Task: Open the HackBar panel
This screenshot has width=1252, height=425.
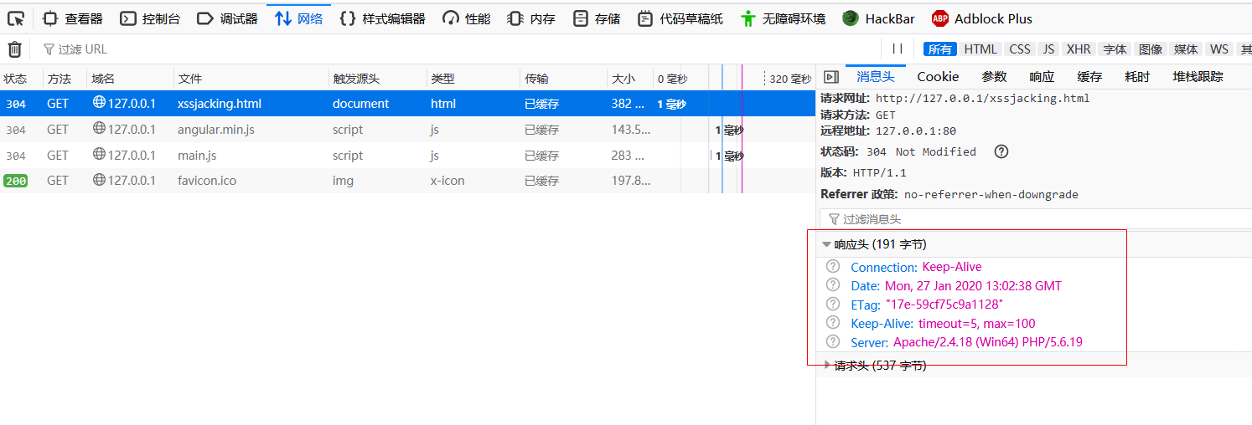Action: pos(878,18)
